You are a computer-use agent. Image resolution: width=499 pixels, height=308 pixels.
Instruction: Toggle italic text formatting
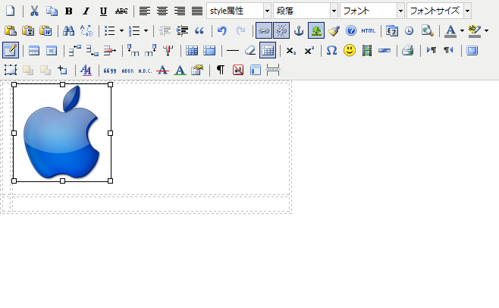point(86,11)
